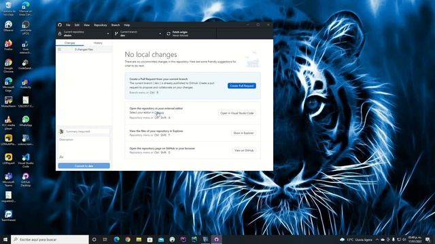Toggle the 0 changed files checkbox
This screenshot has height=244, width=435.
(x=59, y=49)
